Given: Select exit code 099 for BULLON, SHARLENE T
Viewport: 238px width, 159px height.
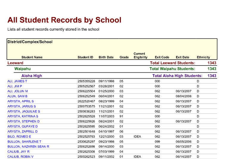Looking at the screenshot, I should (x=157, y=141).
